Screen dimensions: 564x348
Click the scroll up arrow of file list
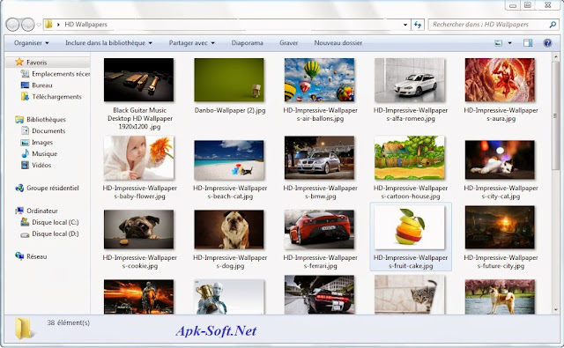tap(555, 56)
